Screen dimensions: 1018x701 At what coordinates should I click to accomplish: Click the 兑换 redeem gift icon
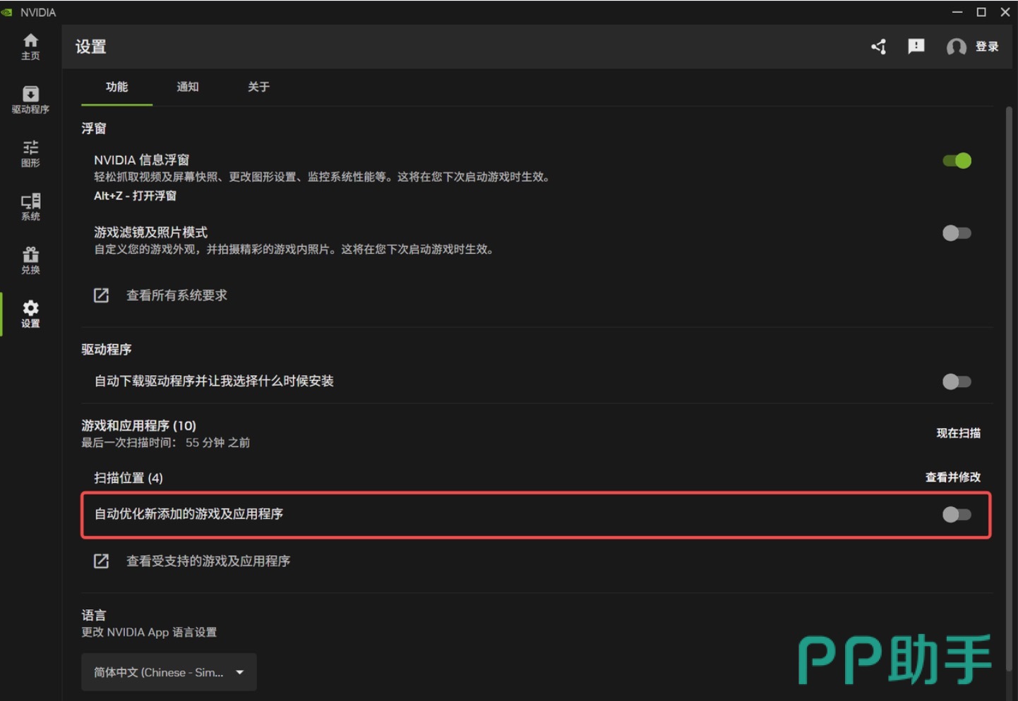pyautogui.click(x=30, y=261)
